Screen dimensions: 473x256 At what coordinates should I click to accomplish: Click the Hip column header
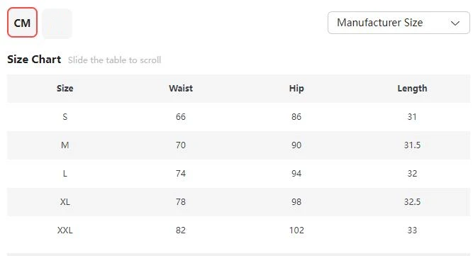pos(296,89)
